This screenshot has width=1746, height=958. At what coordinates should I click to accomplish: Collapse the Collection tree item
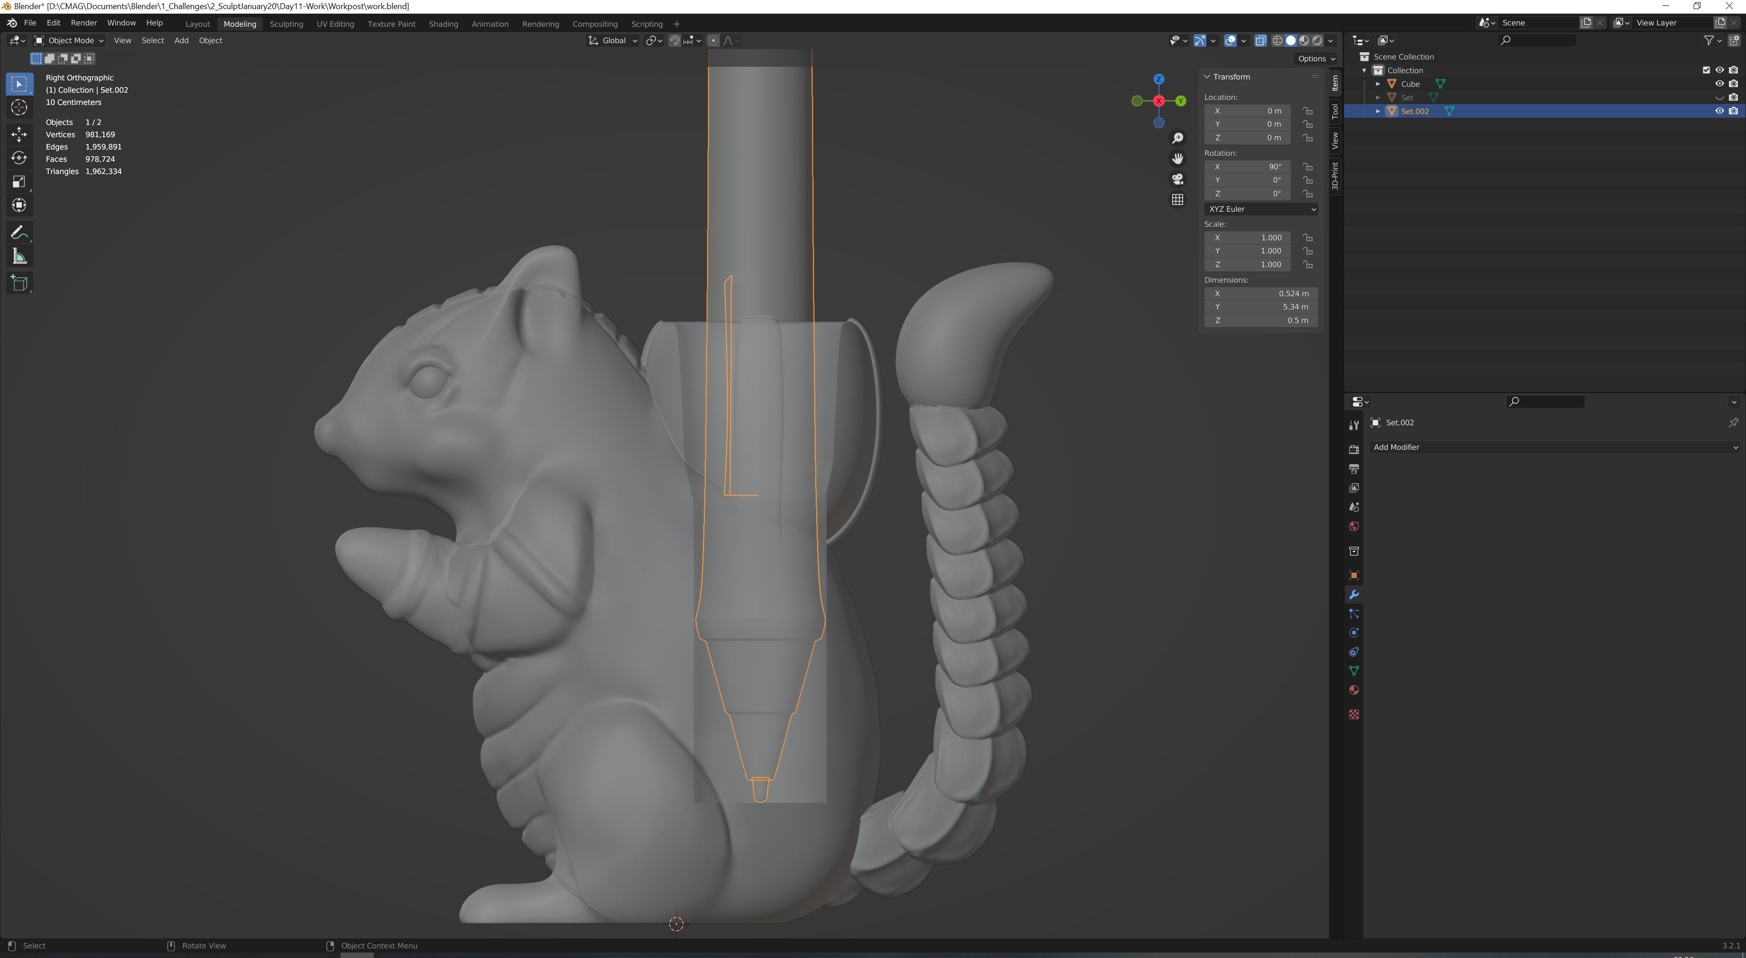pyautogui.click(x=1365, y=70)
